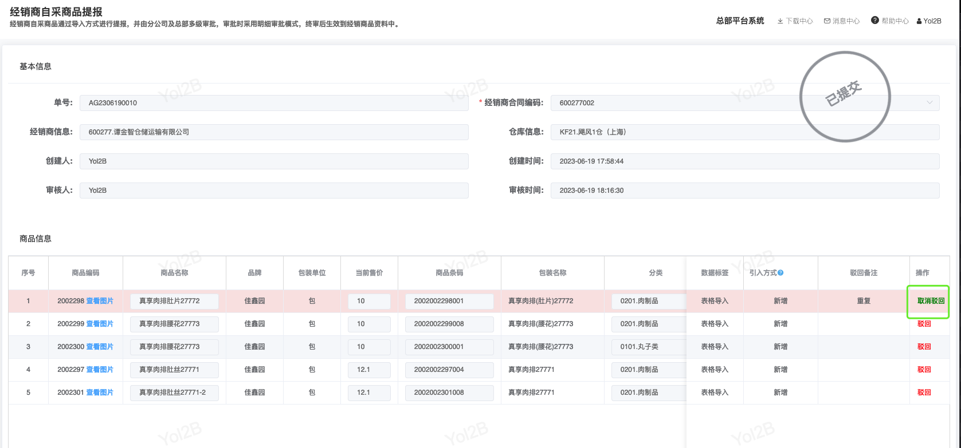Click the Yol2B user profile icon
This screenshot has width=961, height=448.
click(919, 21)
